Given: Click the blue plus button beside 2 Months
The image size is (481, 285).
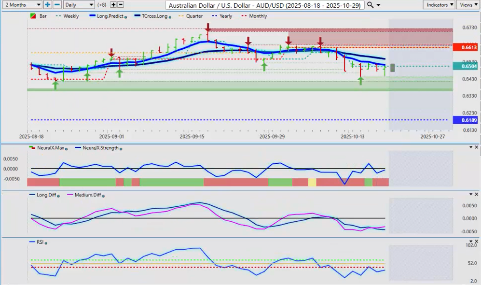Looking at the screenshot, I should (x=47, y=5).
